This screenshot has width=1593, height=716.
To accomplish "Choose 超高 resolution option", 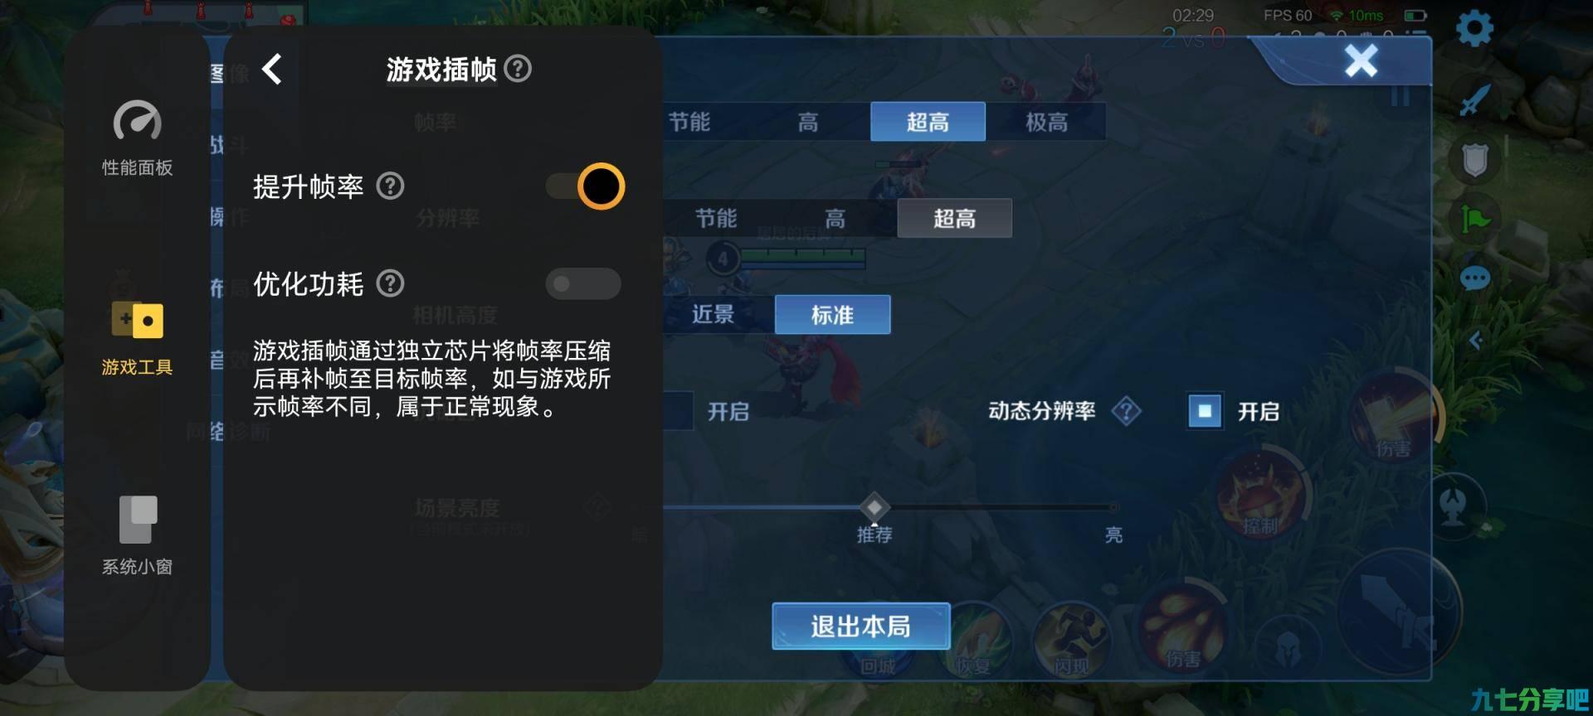I will tap(954, 219).
